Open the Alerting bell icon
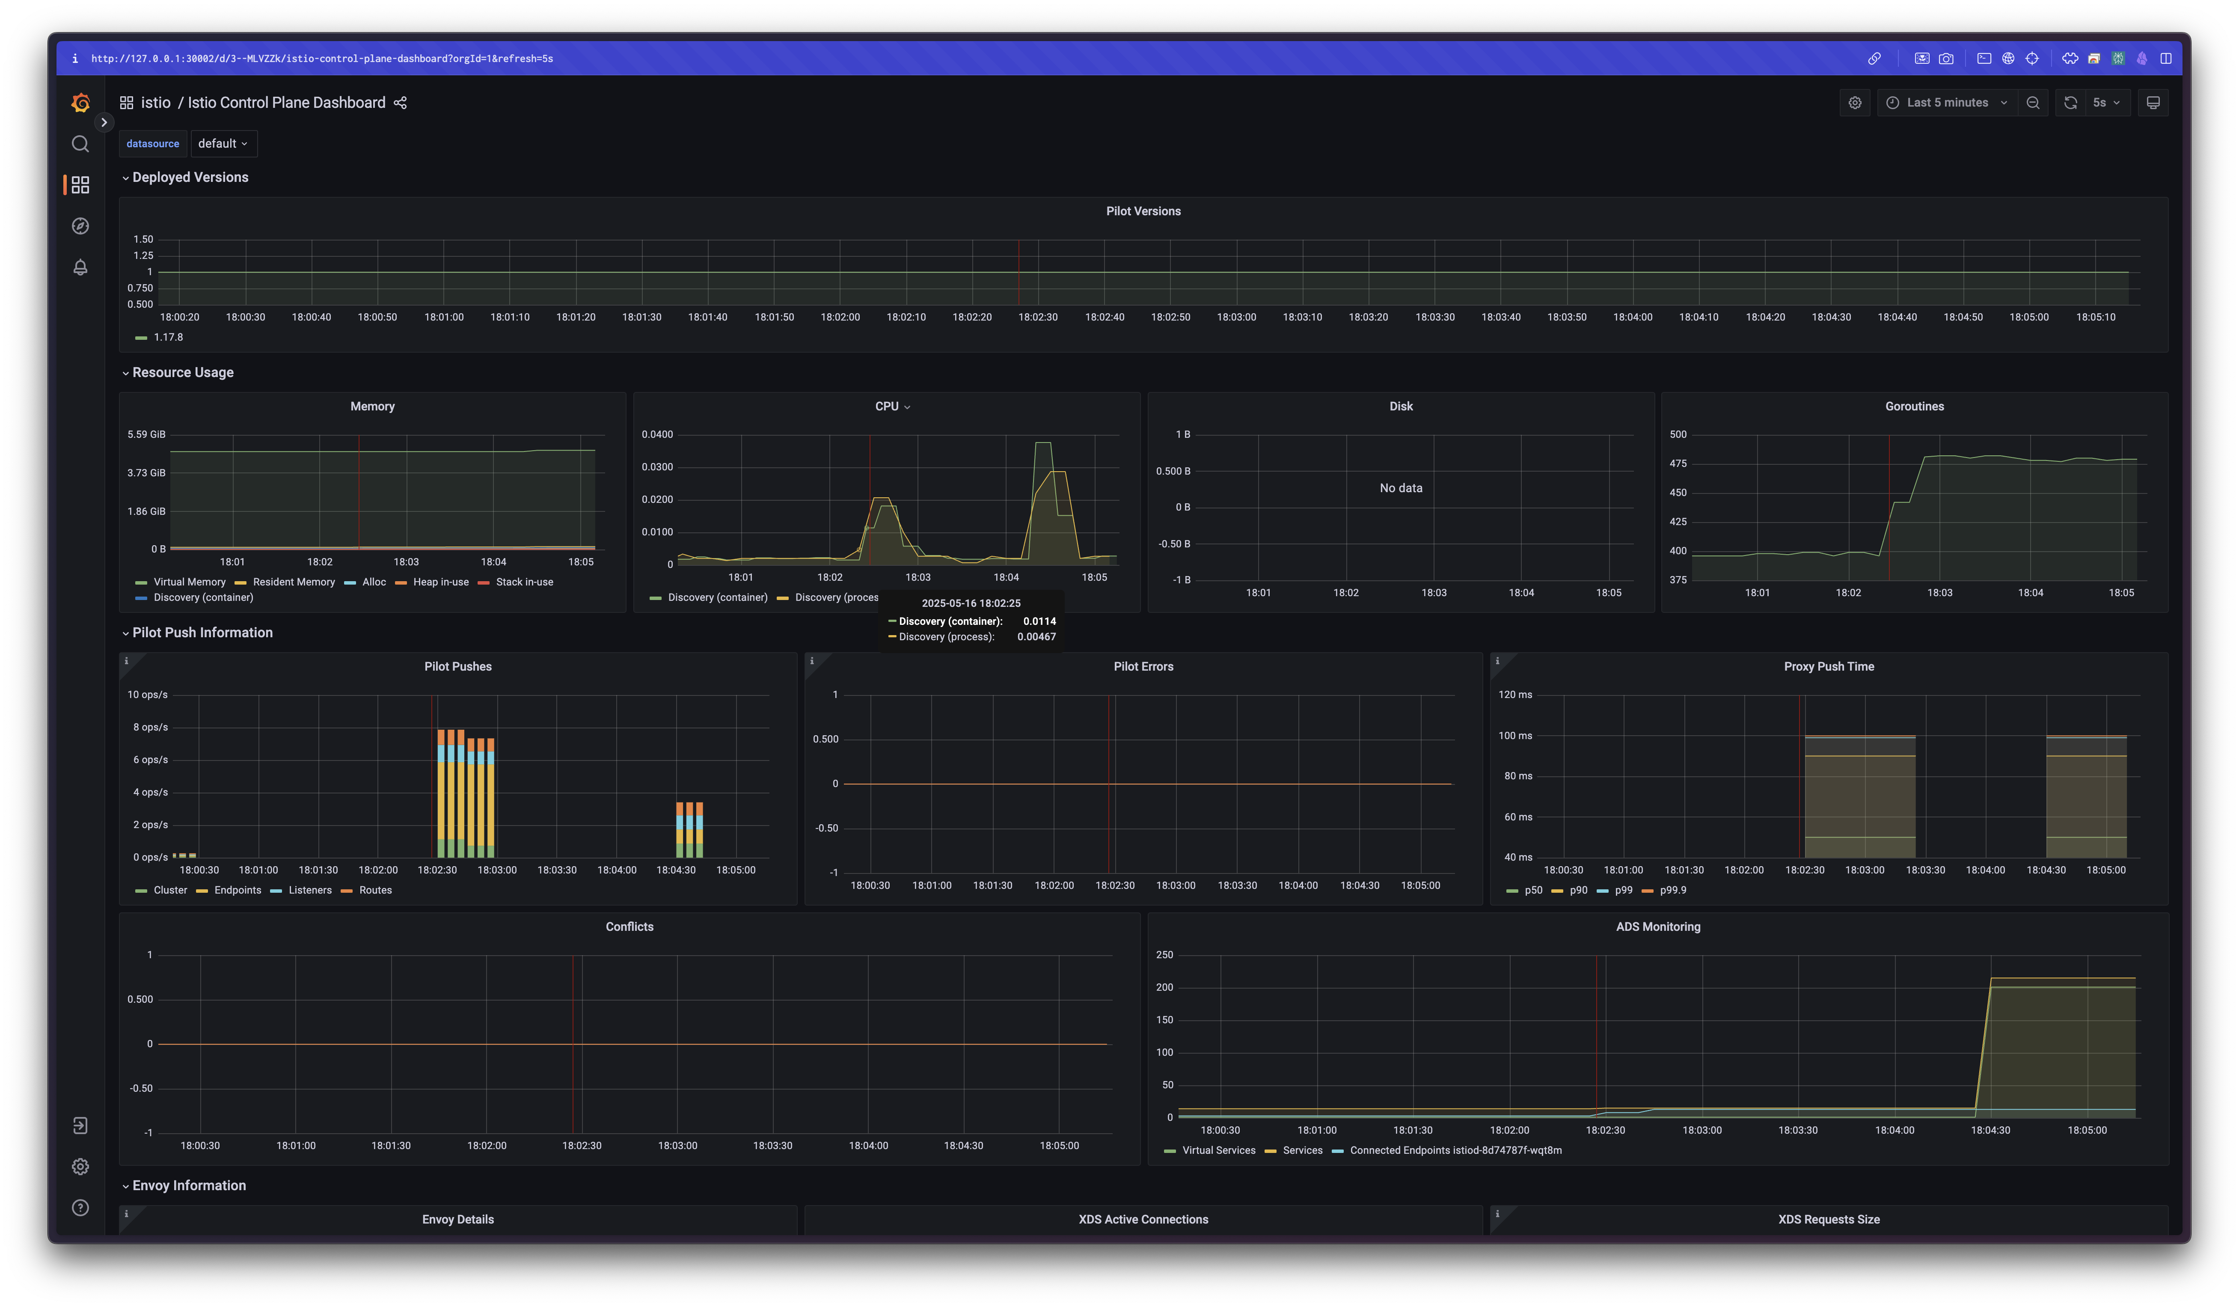Screen dimensions: 2239x1307 point(80,267)
